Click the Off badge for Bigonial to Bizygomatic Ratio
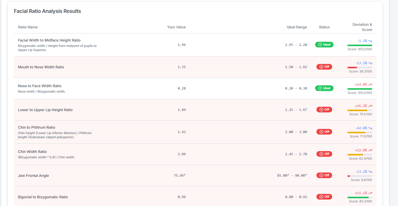 tap(324, 197)
